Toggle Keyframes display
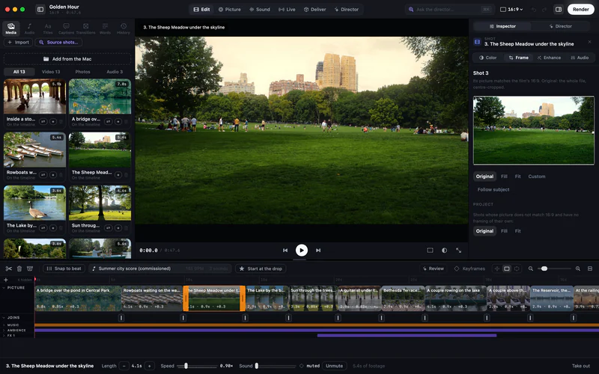This screenshot has width=599, height=374. tap(469, 269)
